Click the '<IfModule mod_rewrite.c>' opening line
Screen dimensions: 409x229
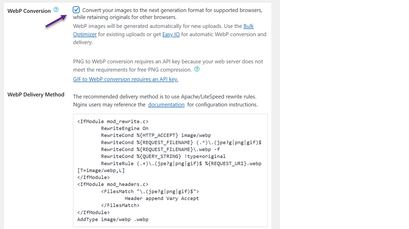[x=113, y=121]
